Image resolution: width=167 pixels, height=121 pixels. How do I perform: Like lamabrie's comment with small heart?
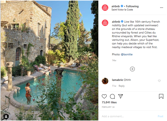pos(159,81)
